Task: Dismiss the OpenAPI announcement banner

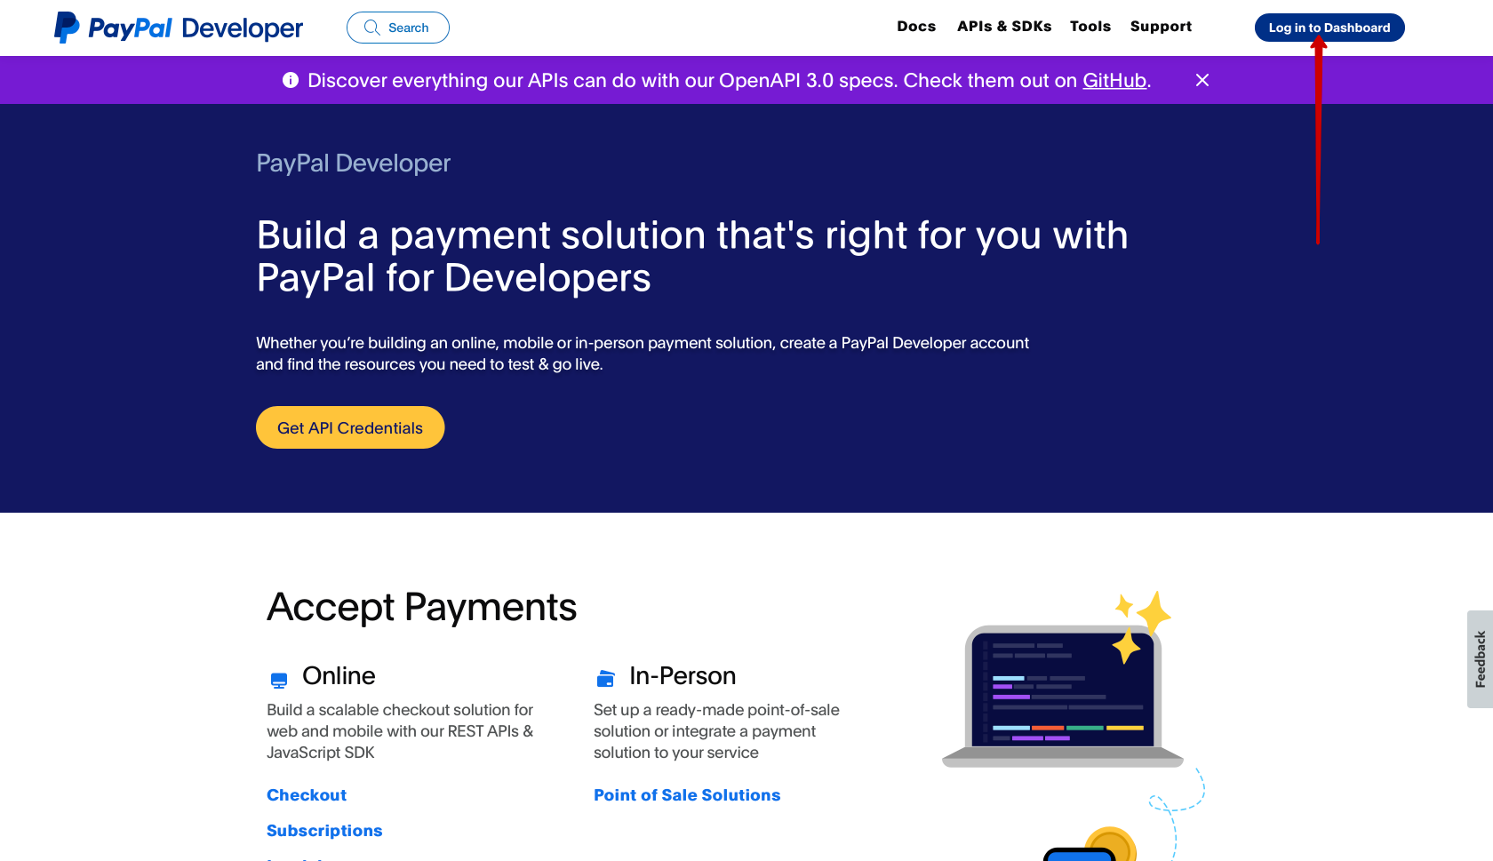Action: point(1202,80)
